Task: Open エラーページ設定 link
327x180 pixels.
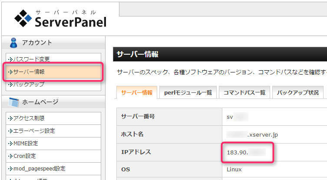Action: click(53, 131)
